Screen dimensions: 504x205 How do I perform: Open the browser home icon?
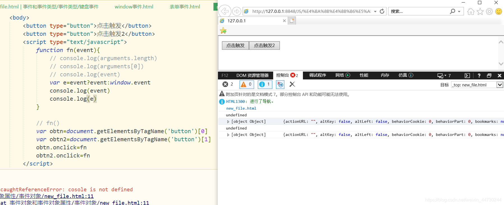pyautogui.click(x=471, y=11)
